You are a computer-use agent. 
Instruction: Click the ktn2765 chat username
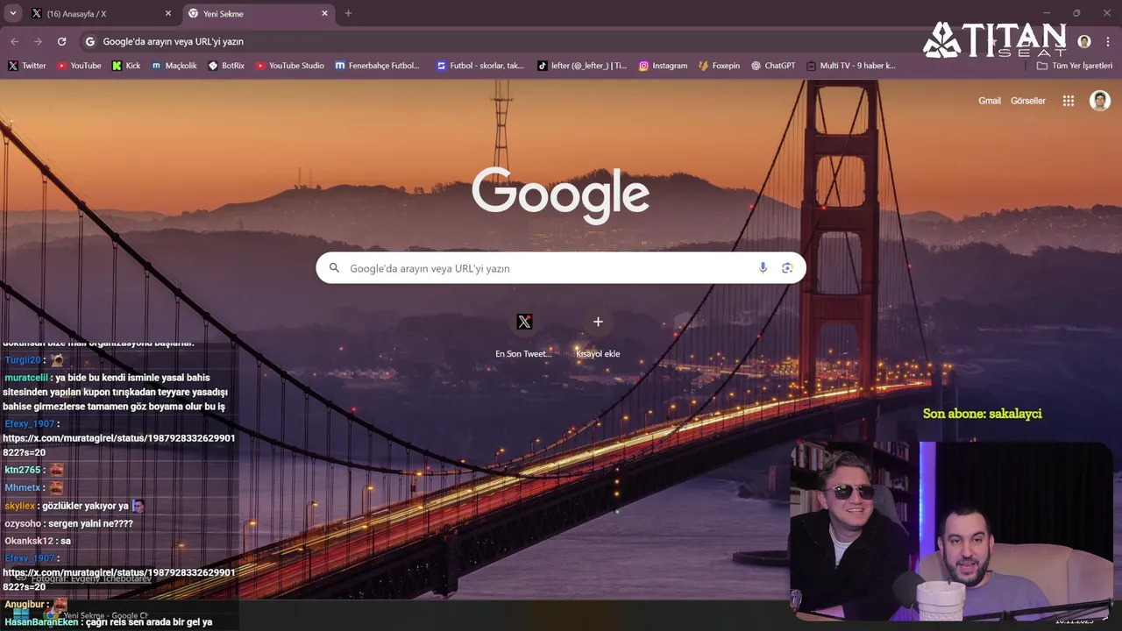[23, 470]
